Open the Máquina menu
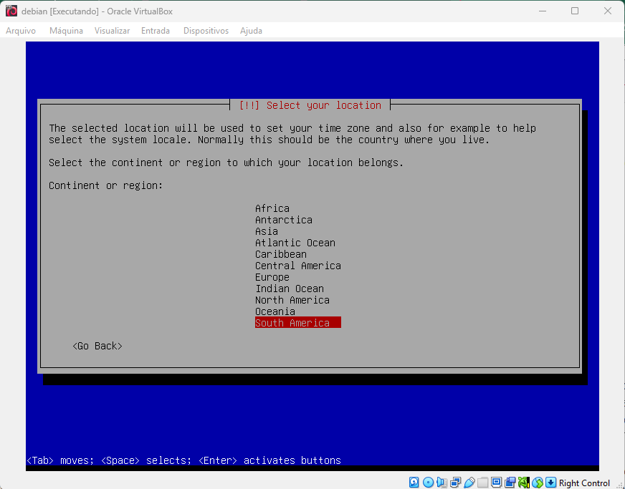 click(x=66, y=31)
